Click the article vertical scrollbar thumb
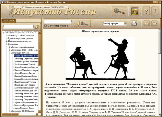The height and width of the screenshot is (117, 162). click(159, 42)
